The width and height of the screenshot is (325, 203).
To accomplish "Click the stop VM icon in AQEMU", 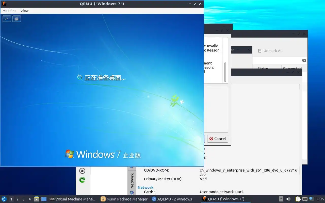I will (82, 171).
